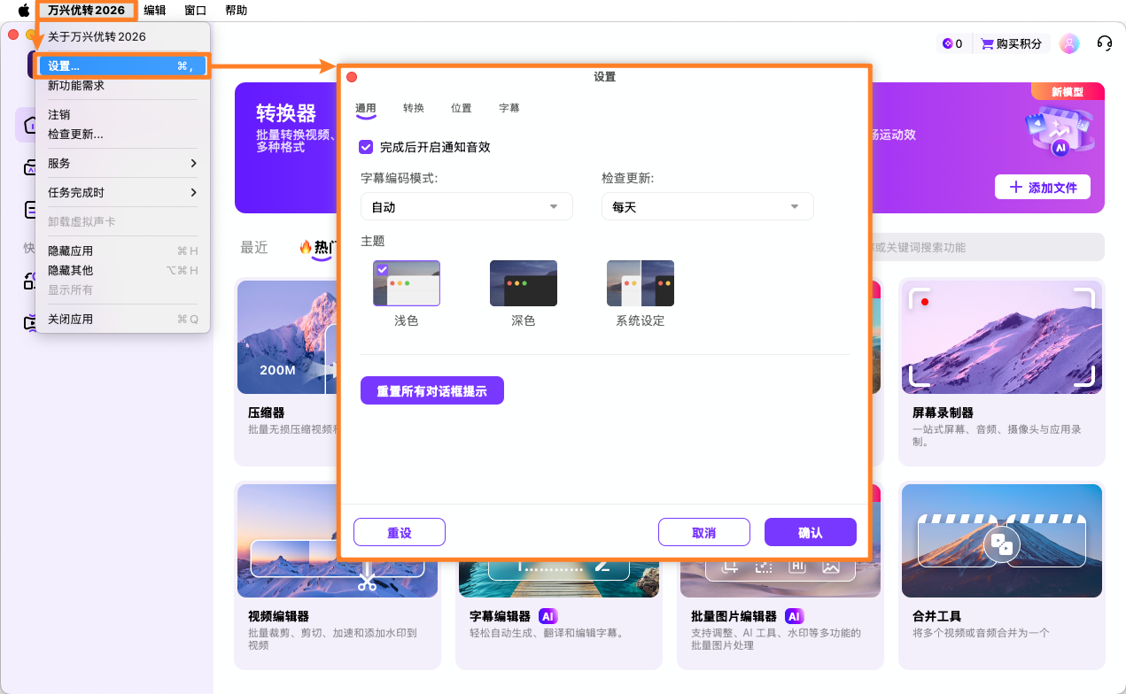Image resolution: width=1126 pixels, height=694 pixels.
Task: Open the 合并工具 merge tool
Action: point(1001,575)
